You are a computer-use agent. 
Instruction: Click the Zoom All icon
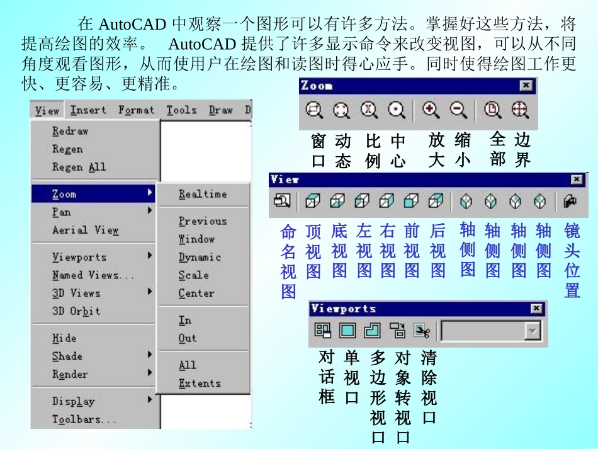[492, 110]
